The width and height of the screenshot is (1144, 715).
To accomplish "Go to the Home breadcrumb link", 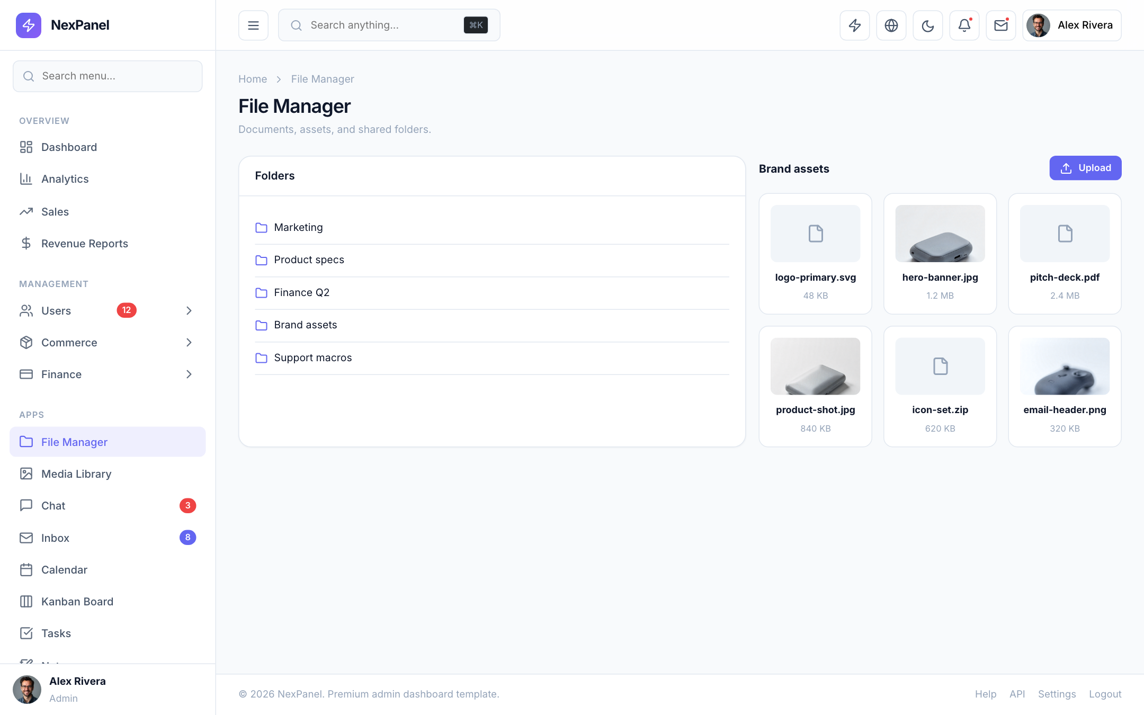I will [x=253, y=79].
